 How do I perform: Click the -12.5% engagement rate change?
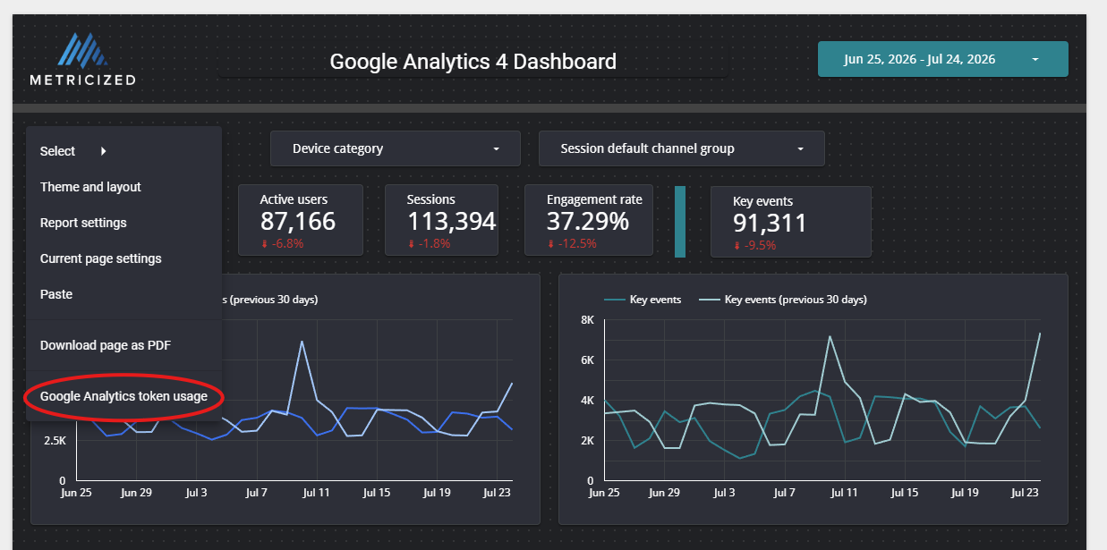[x=571, y=244]
